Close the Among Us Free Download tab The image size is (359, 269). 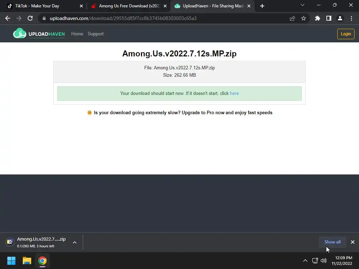[x=165, y=6]
